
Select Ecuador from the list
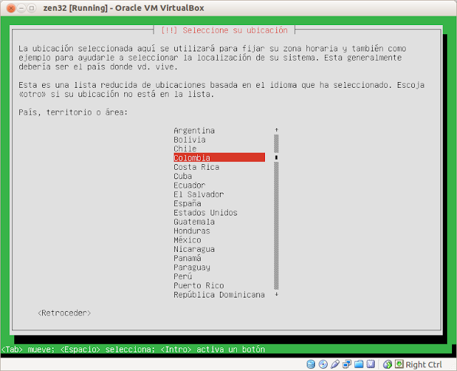pyautogui.click(x=219, y=185)
